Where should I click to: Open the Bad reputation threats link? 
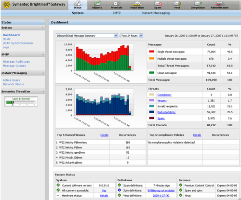166,112
